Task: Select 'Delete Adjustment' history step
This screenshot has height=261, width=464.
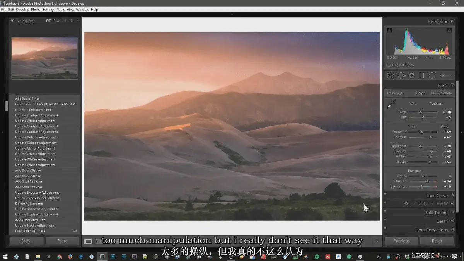Action: coord(29,203)
